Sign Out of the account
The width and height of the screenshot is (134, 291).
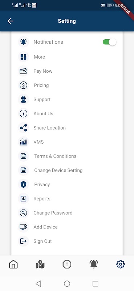pos(42,241)
